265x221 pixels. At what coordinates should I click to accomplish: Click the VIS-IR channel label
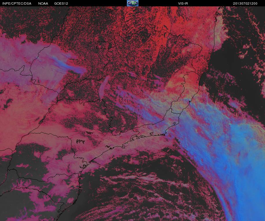(183, 3)
